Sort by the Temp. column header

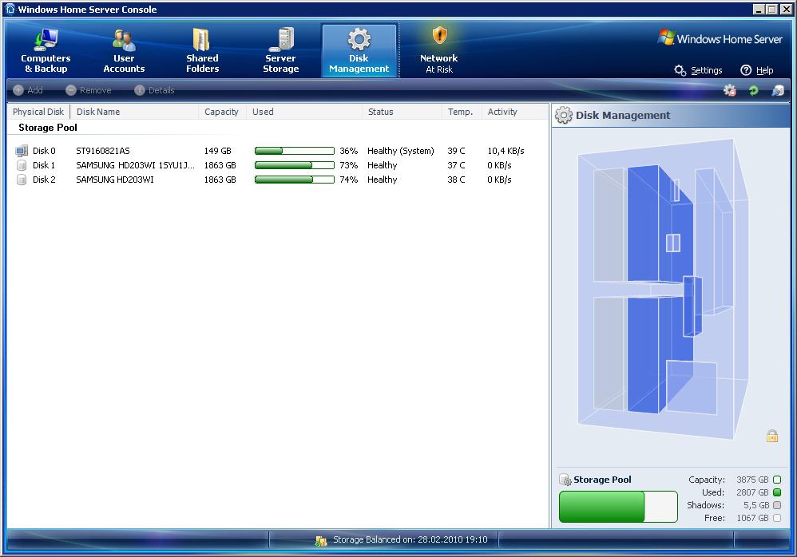click(462, 112)
